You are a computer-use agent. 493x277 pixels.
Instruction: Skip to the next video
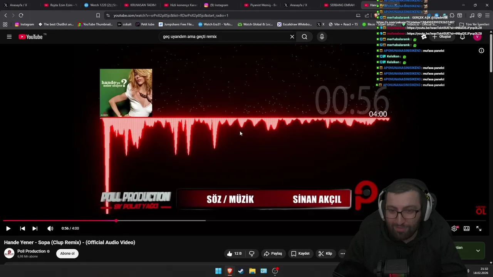tap(35, 229)
